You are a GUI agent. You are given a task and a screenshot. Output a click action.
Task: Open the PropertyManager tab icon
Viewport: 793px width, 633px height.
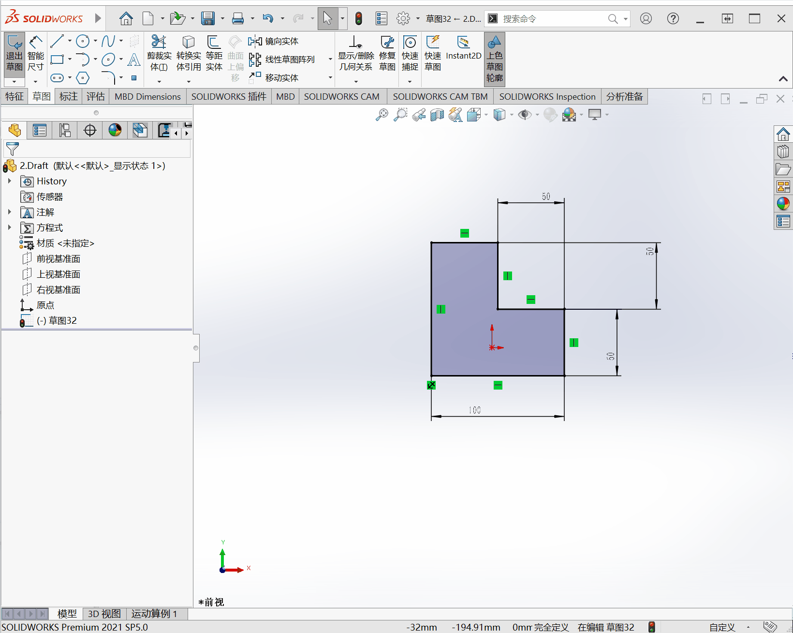(40, 130)
